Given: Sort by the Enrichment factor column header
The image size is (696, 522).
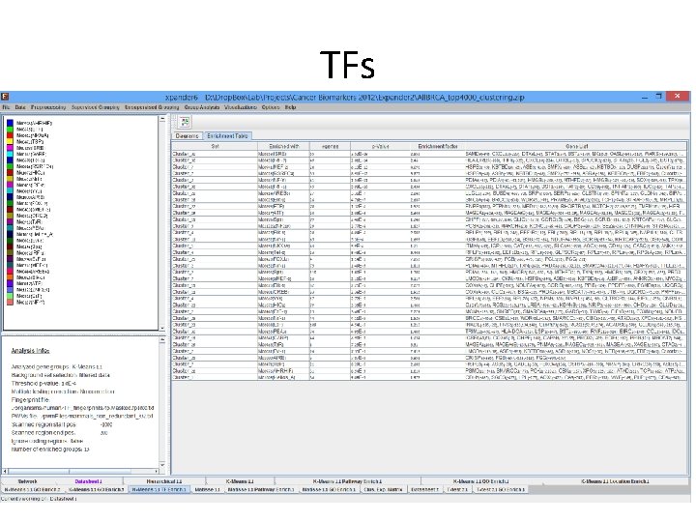Looking at the screenshot, I should [x=438, y=146].
